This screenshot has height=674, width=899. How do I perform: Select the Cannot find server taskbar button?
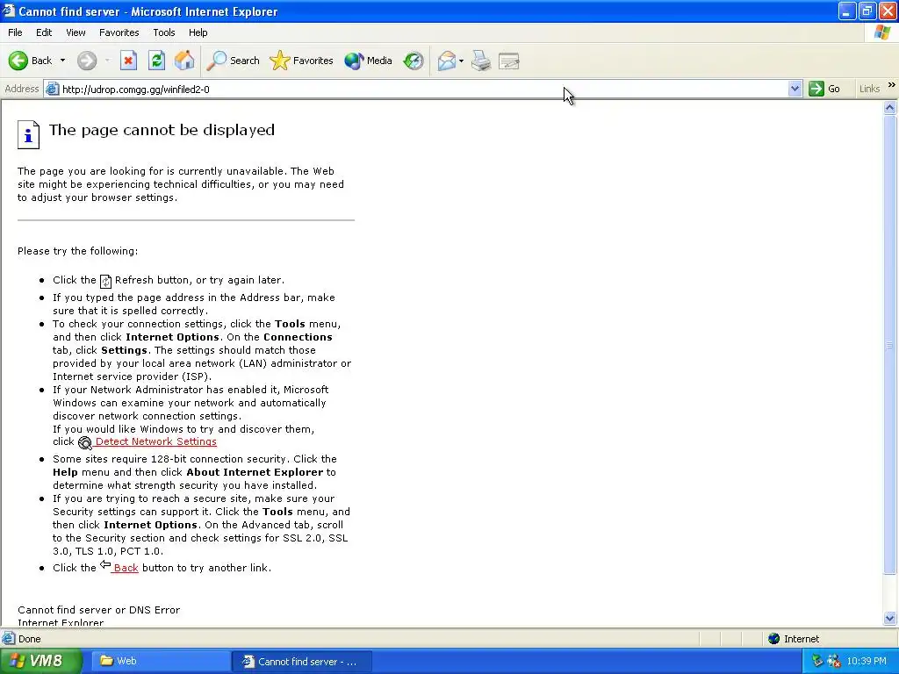tap(302, 662)
